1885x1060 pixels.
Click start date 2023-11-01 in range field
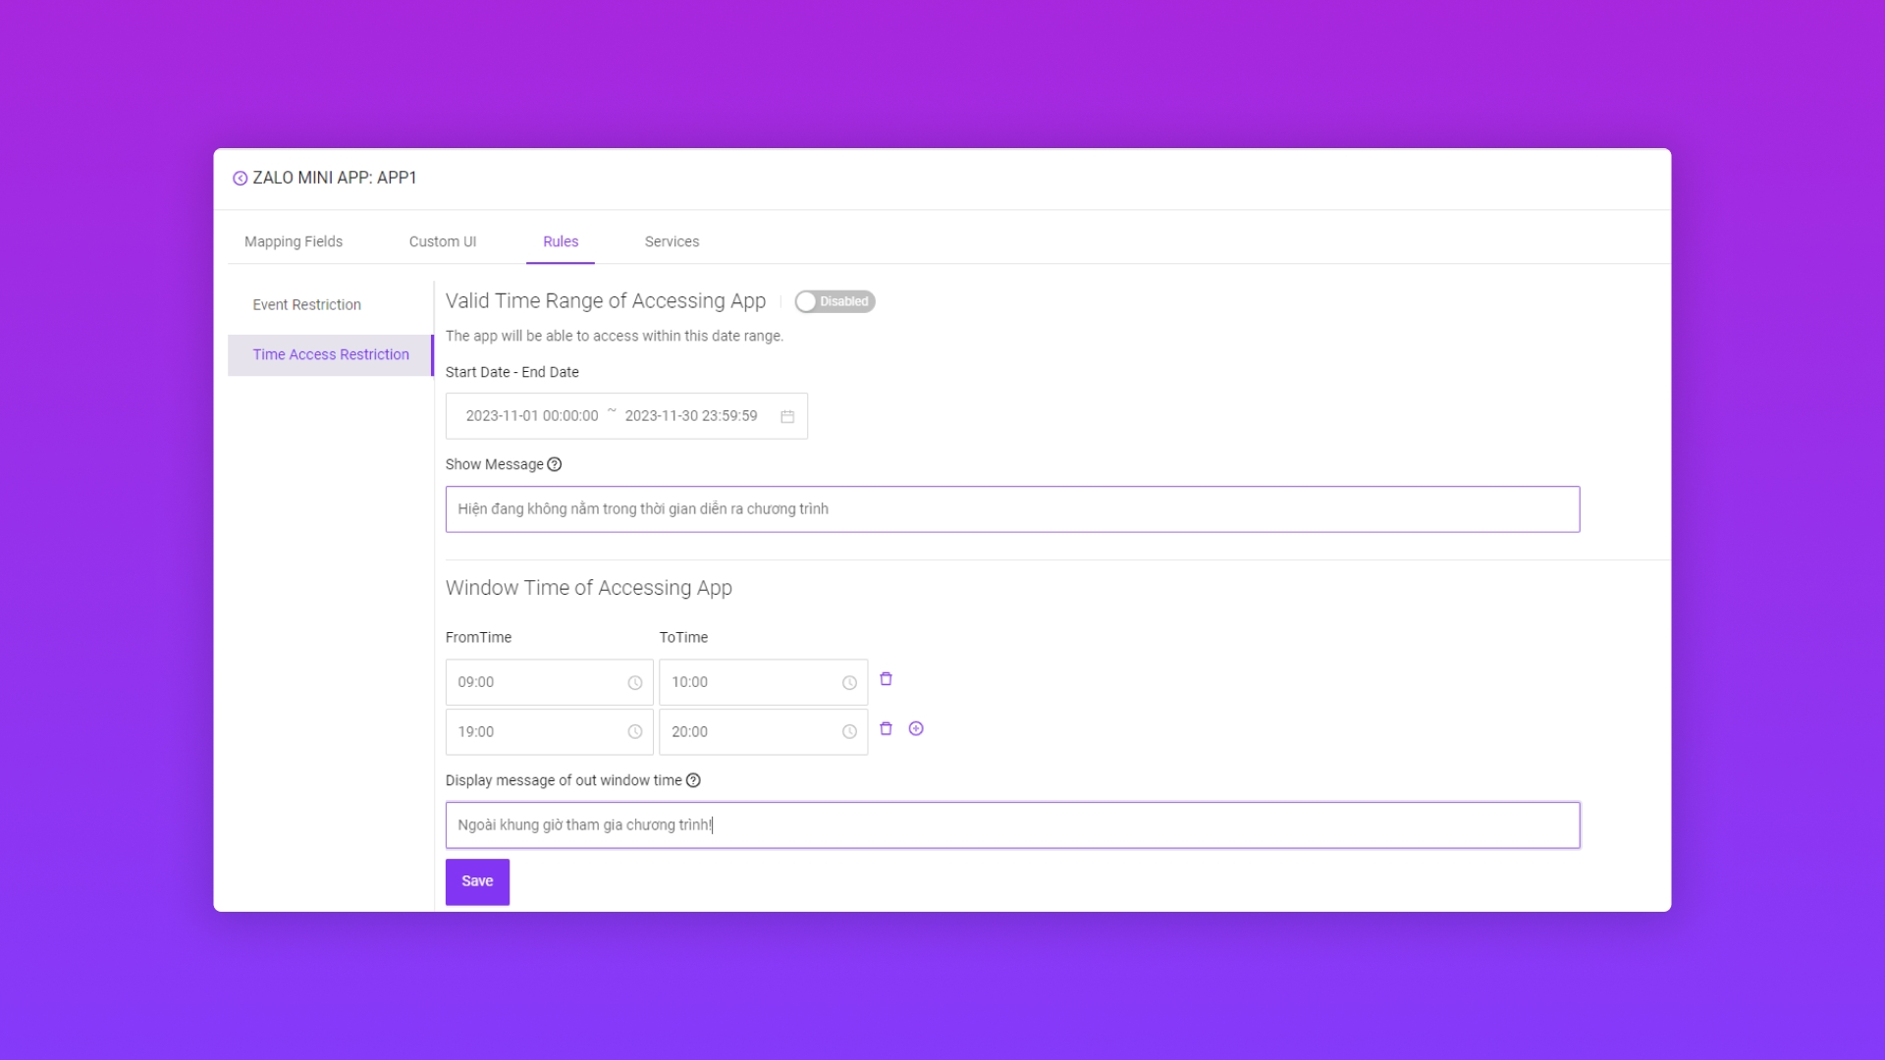pos(531,416)
